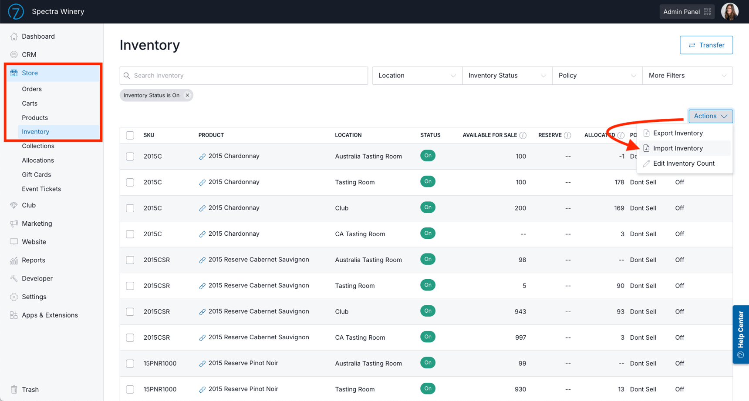Click the Marketing megaphone icon
Screen dimensions: 749x401
tap(14, 224)
